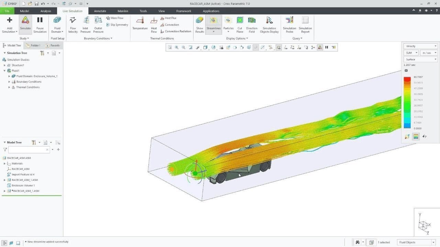Click the pause icon in graphics toolbar
The width and height of the screenshot is (440, 247).
click(x=327, y=47)
